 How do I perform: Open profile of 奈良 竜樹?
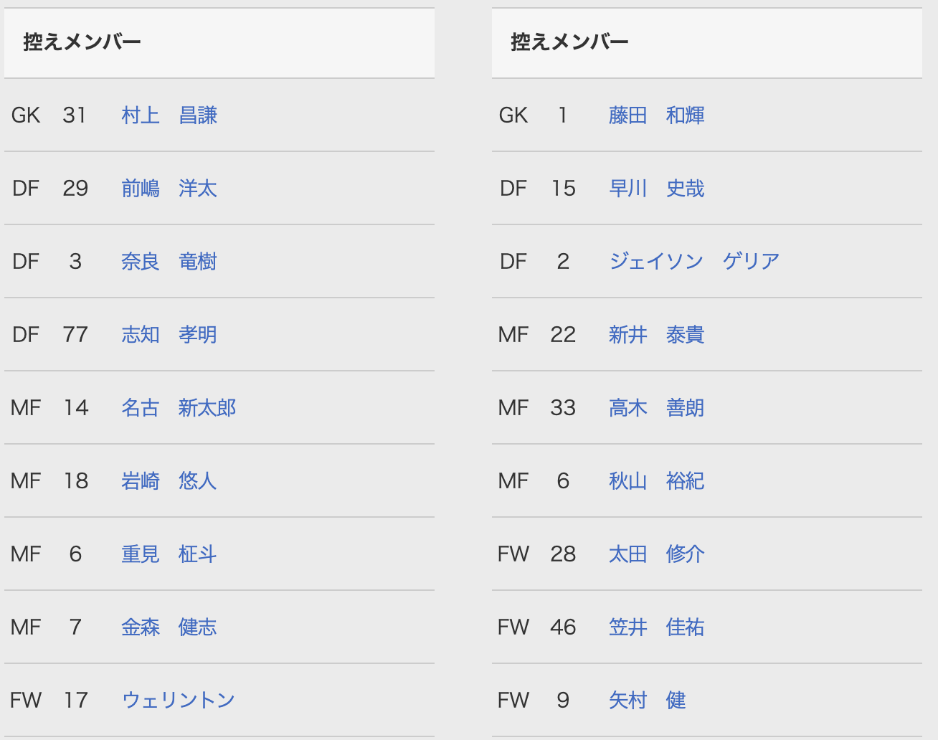pos(169,262)
